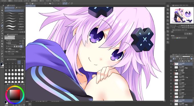The height and width of the screenshot is (106, 194).
Task: Select the Fill bucket tool in left toolbar
Action: pyautogui.click(x=2, y=44)
